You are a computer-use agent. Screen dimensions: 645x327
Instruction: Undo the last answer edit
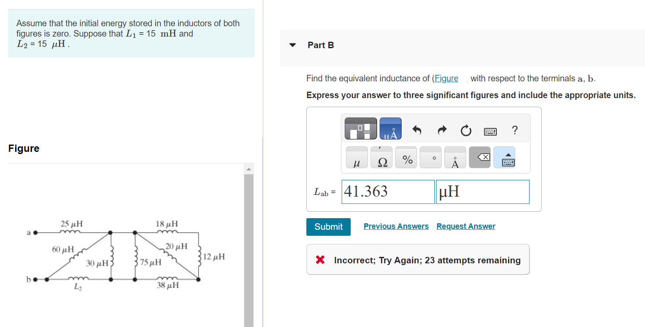tap(417, 130)
